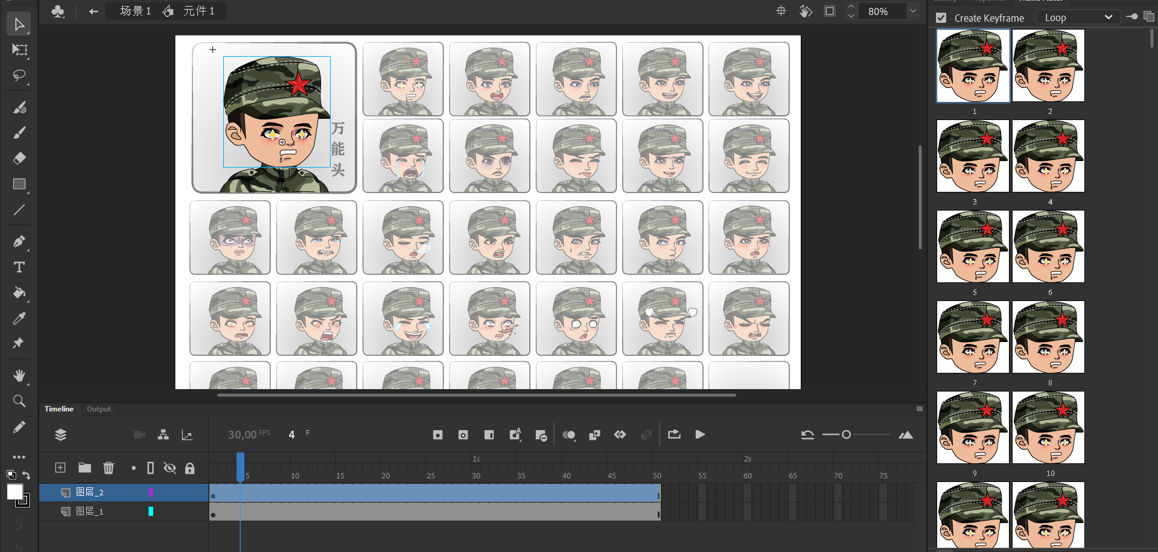Choose the Eraser tool
Image resolution: width=1158 pixels, height=552 pixels.
[x=19, y=159]
